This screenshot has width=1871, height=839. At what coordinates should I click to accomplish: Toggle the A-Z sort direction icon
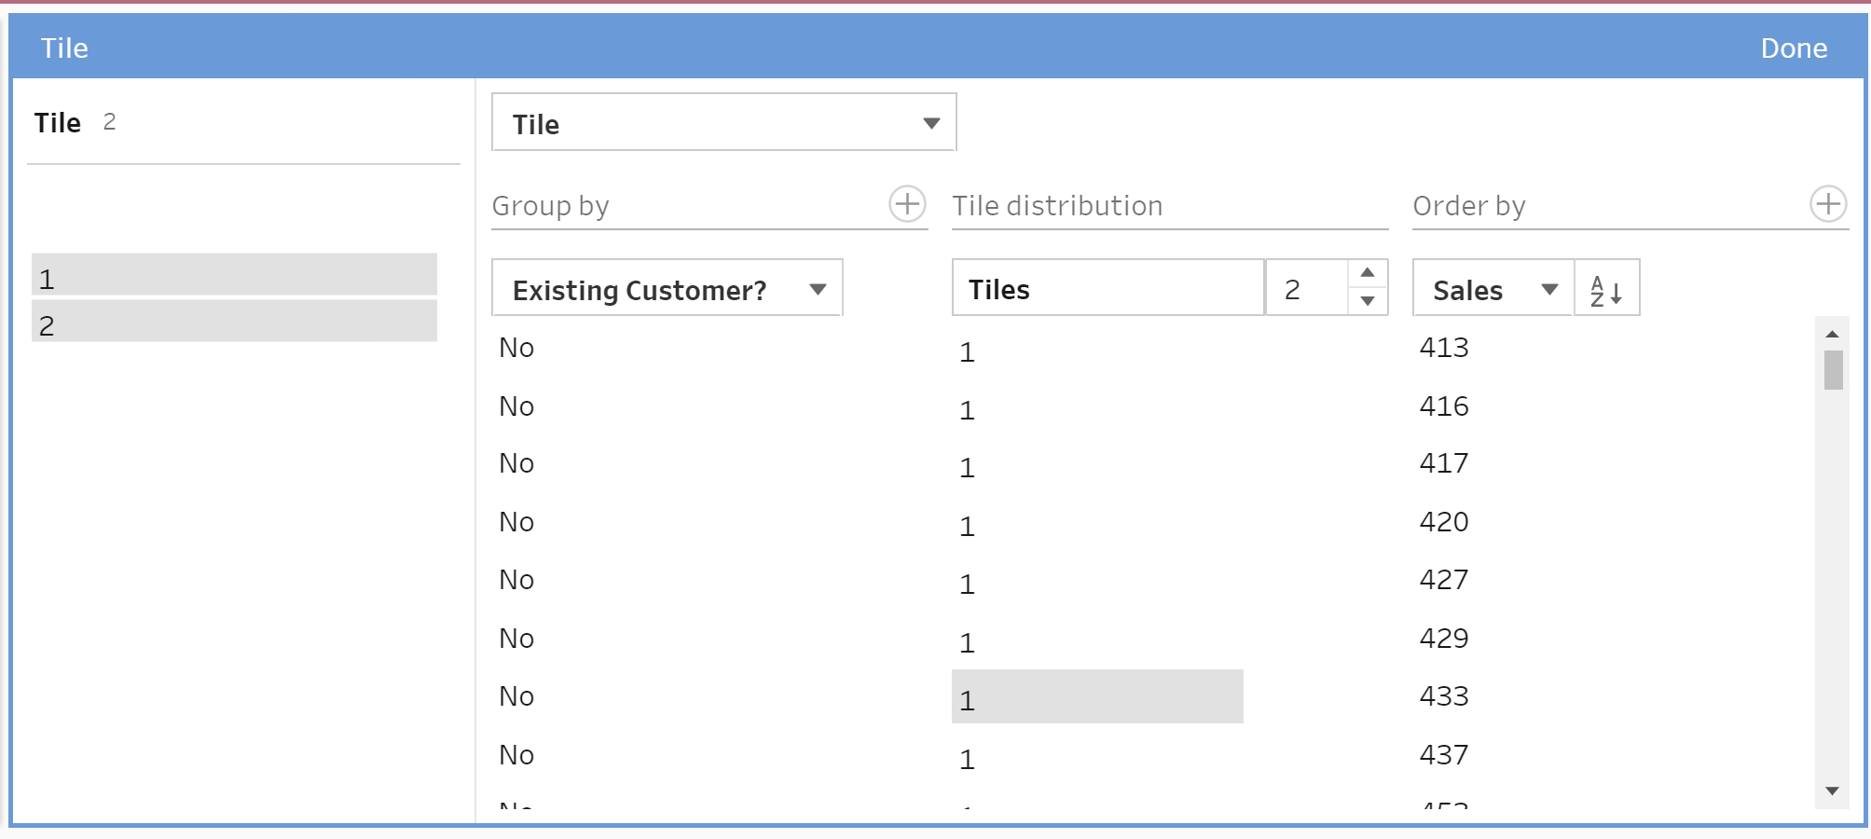coord(1606,290)
